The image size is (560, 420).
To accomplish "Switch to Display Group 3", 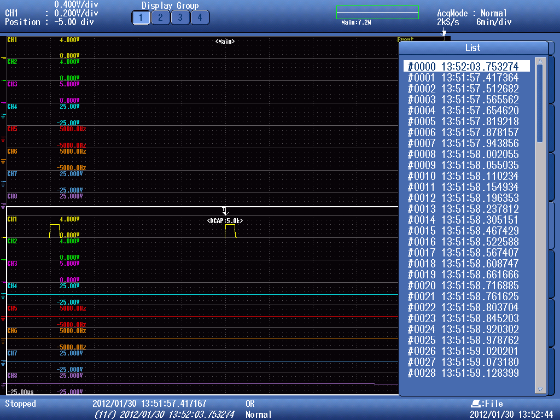I will coord(180,17).
